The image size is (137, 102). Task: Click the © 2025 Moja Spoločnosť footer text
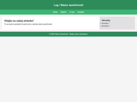(x=68, y=34)
